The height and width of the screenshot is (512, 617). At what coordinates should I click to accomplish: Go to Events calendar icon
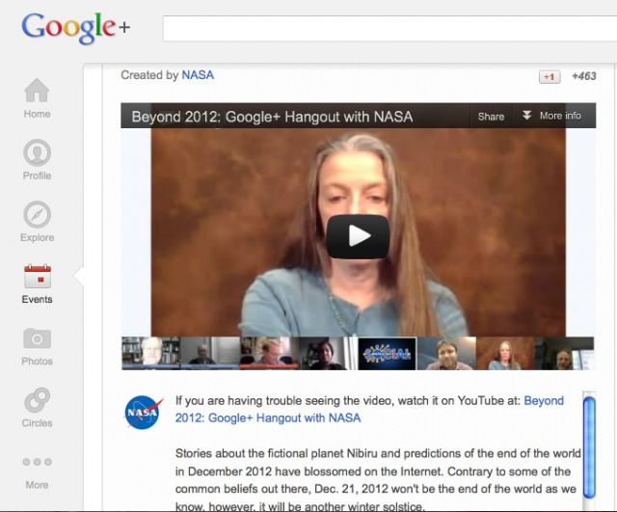(38, 277)
